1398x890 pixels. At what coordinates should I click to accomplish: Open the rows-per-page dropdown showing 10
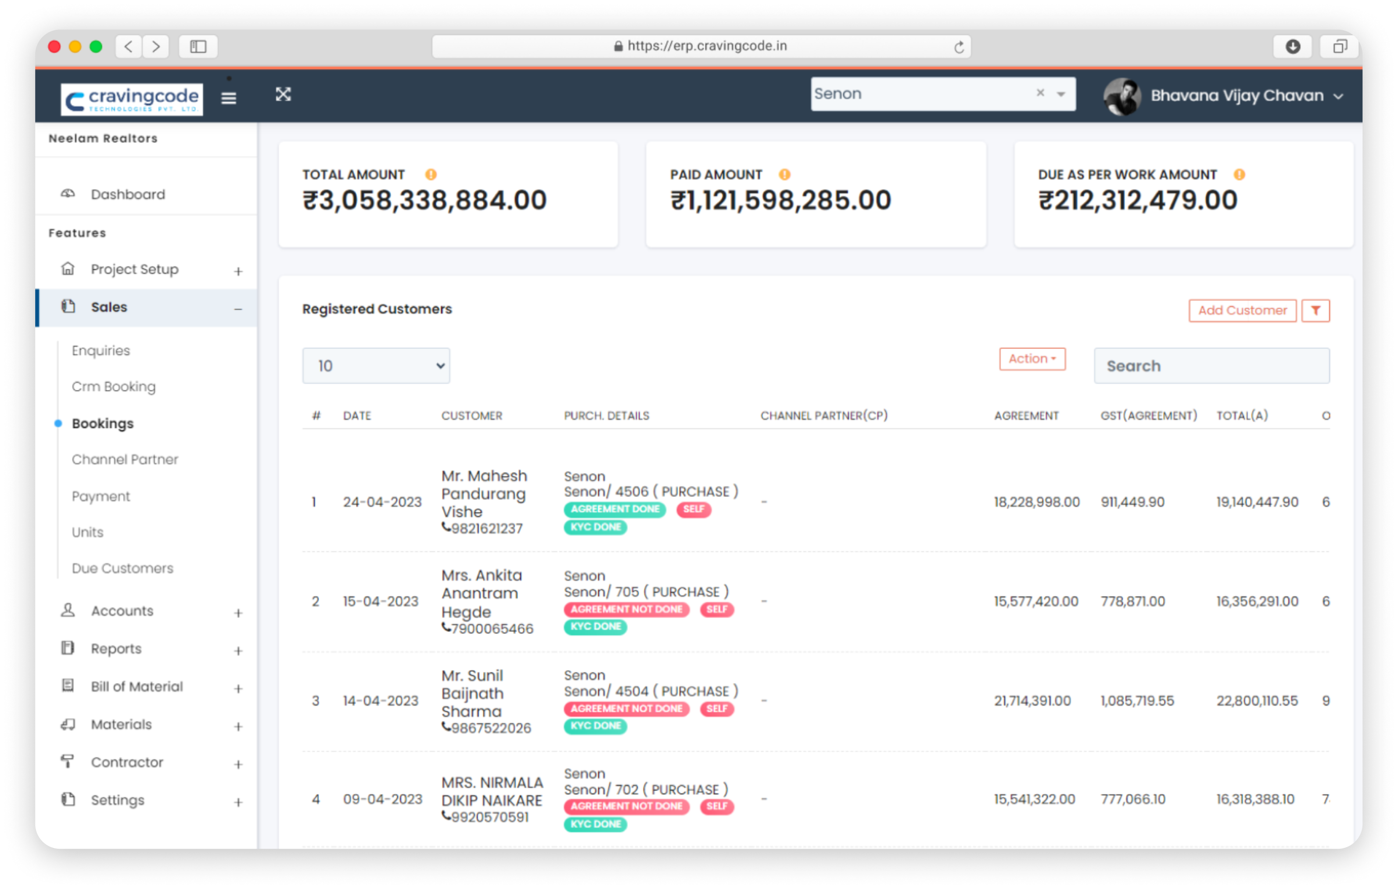tap(376, 365)
